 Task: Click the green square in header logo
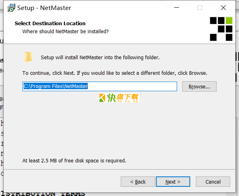pyautogui.click(x=229, y=20)
